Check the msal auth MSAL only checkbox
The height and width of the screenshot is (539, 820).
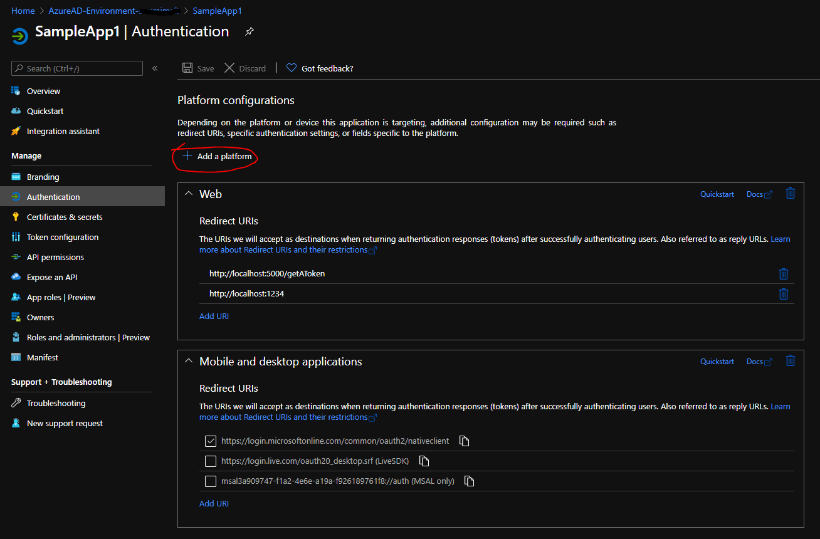(211, 481)
